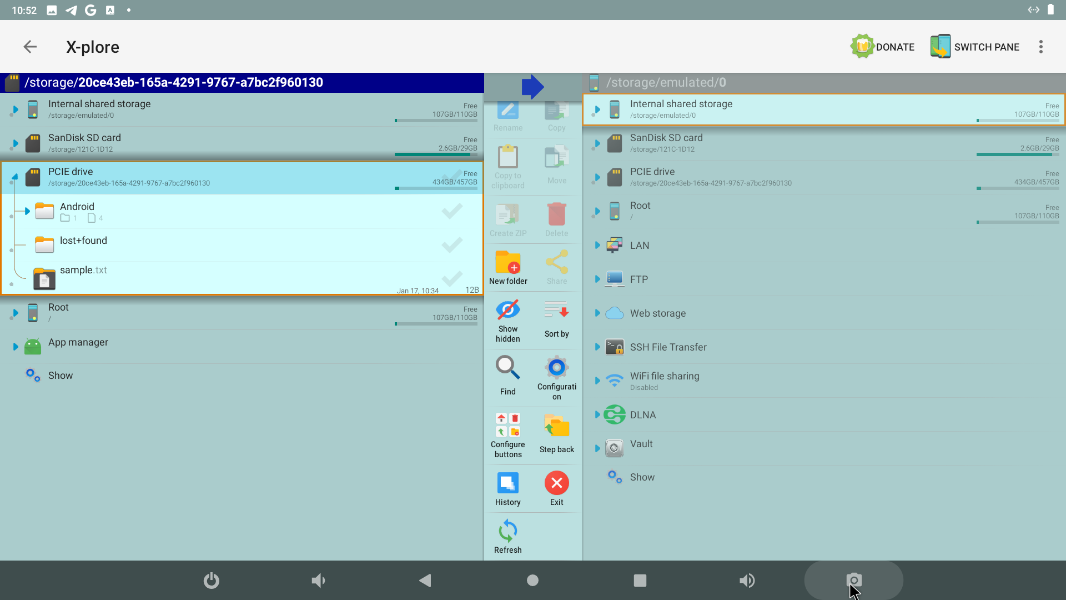Viewport: 1066px width, 600px height.
Task: Toggle checkmark on Android folder
Action: point(452,211)
